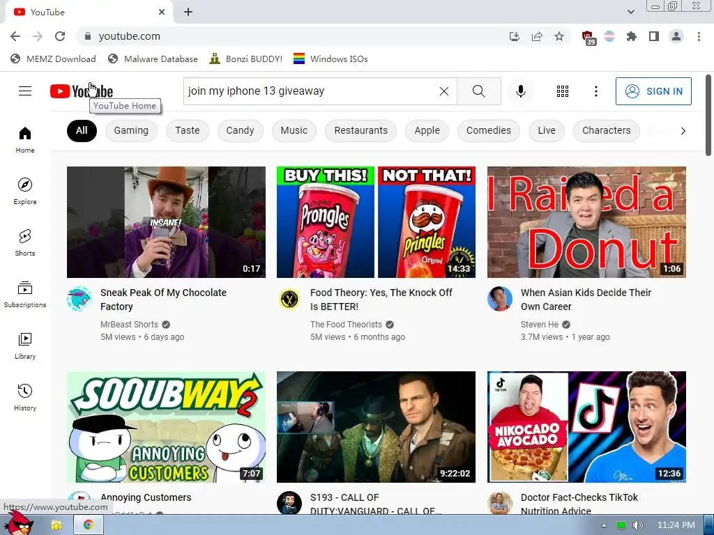The width and height of the screenshot is (714, 535).
Task: Open MEMZ Download bookmark
Action: [53, 59]
